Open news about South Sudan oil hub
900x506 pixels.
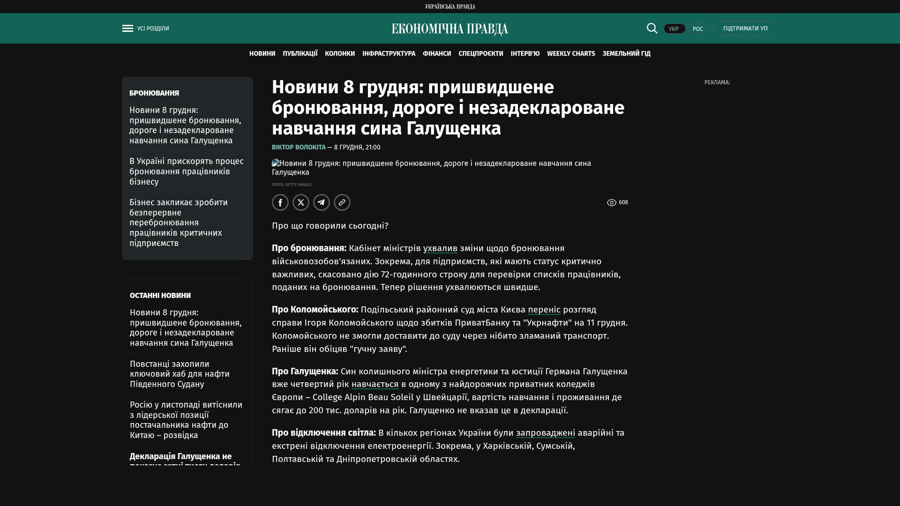point(180,374)
